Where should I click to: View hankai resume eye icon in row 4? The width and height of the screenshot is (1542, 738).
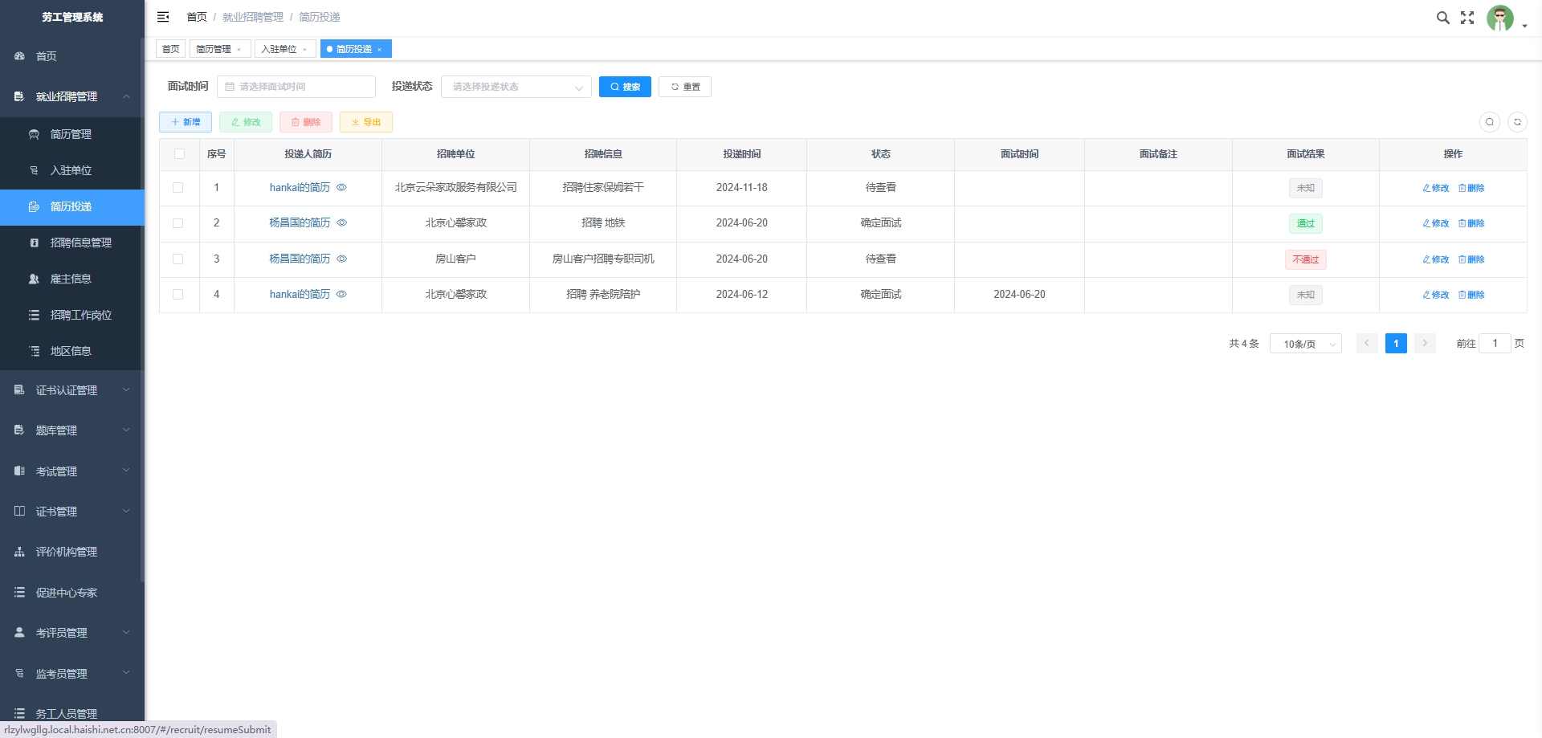point(341,294)
